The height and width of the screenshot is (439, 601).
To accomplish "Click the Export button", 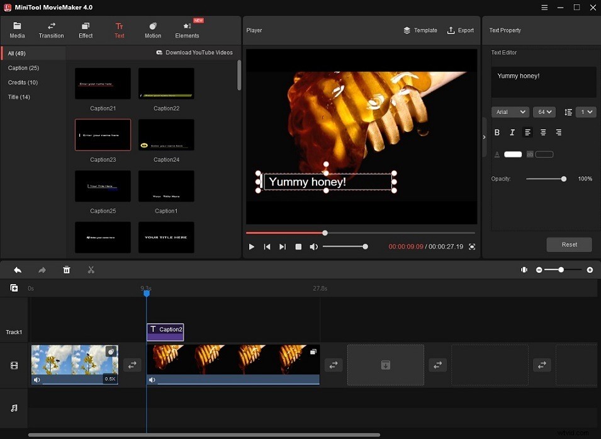I will click(x=461, y=30).
